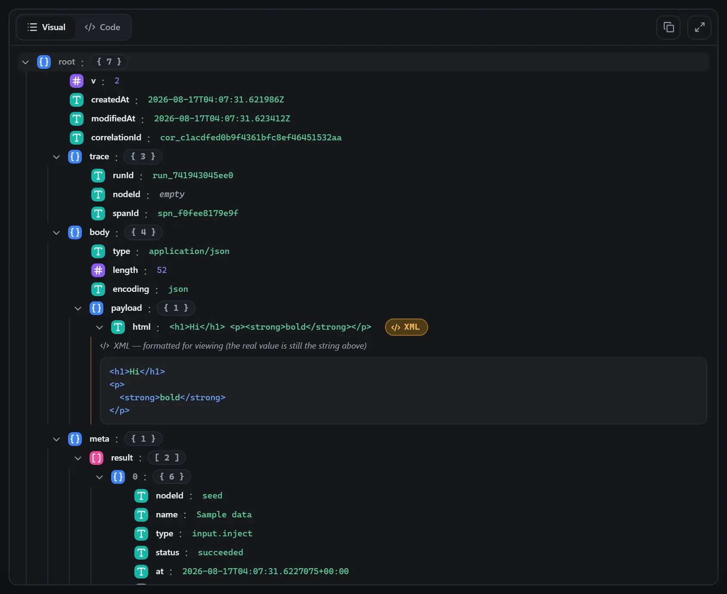The height and width of the screenshot is (594, 727).
Task: Click the text icon beside encoding
Action: (x=98, y=289)
